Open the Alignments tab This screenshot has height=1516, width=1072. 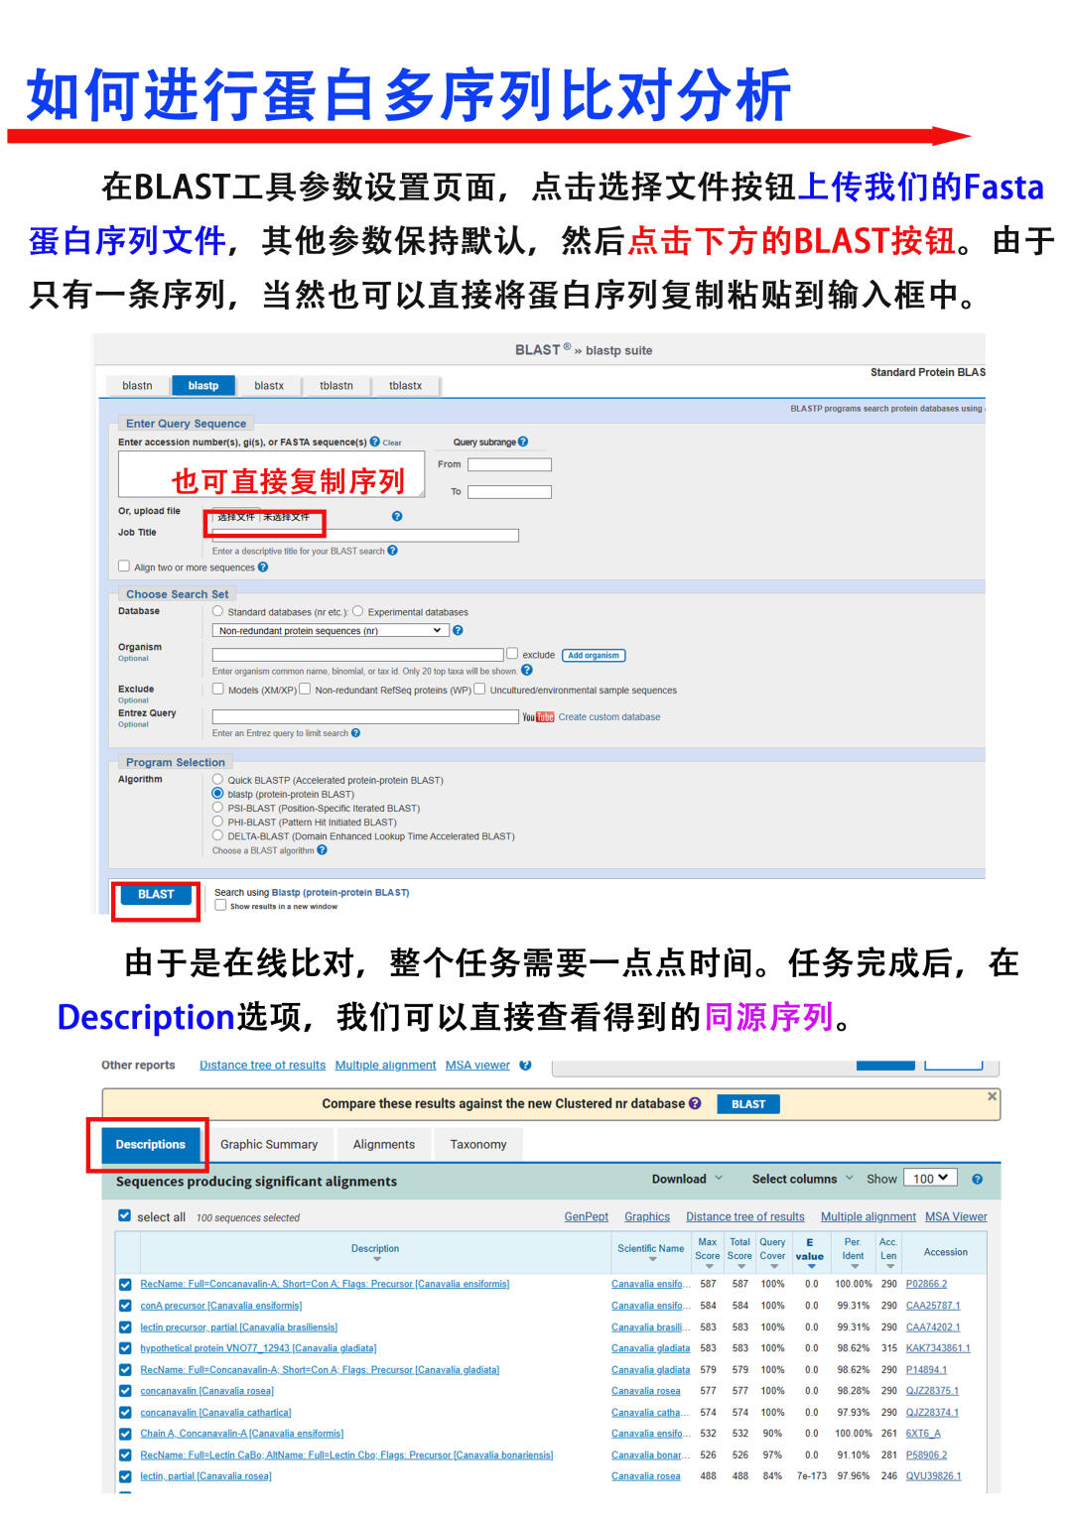pos(384,1144)
